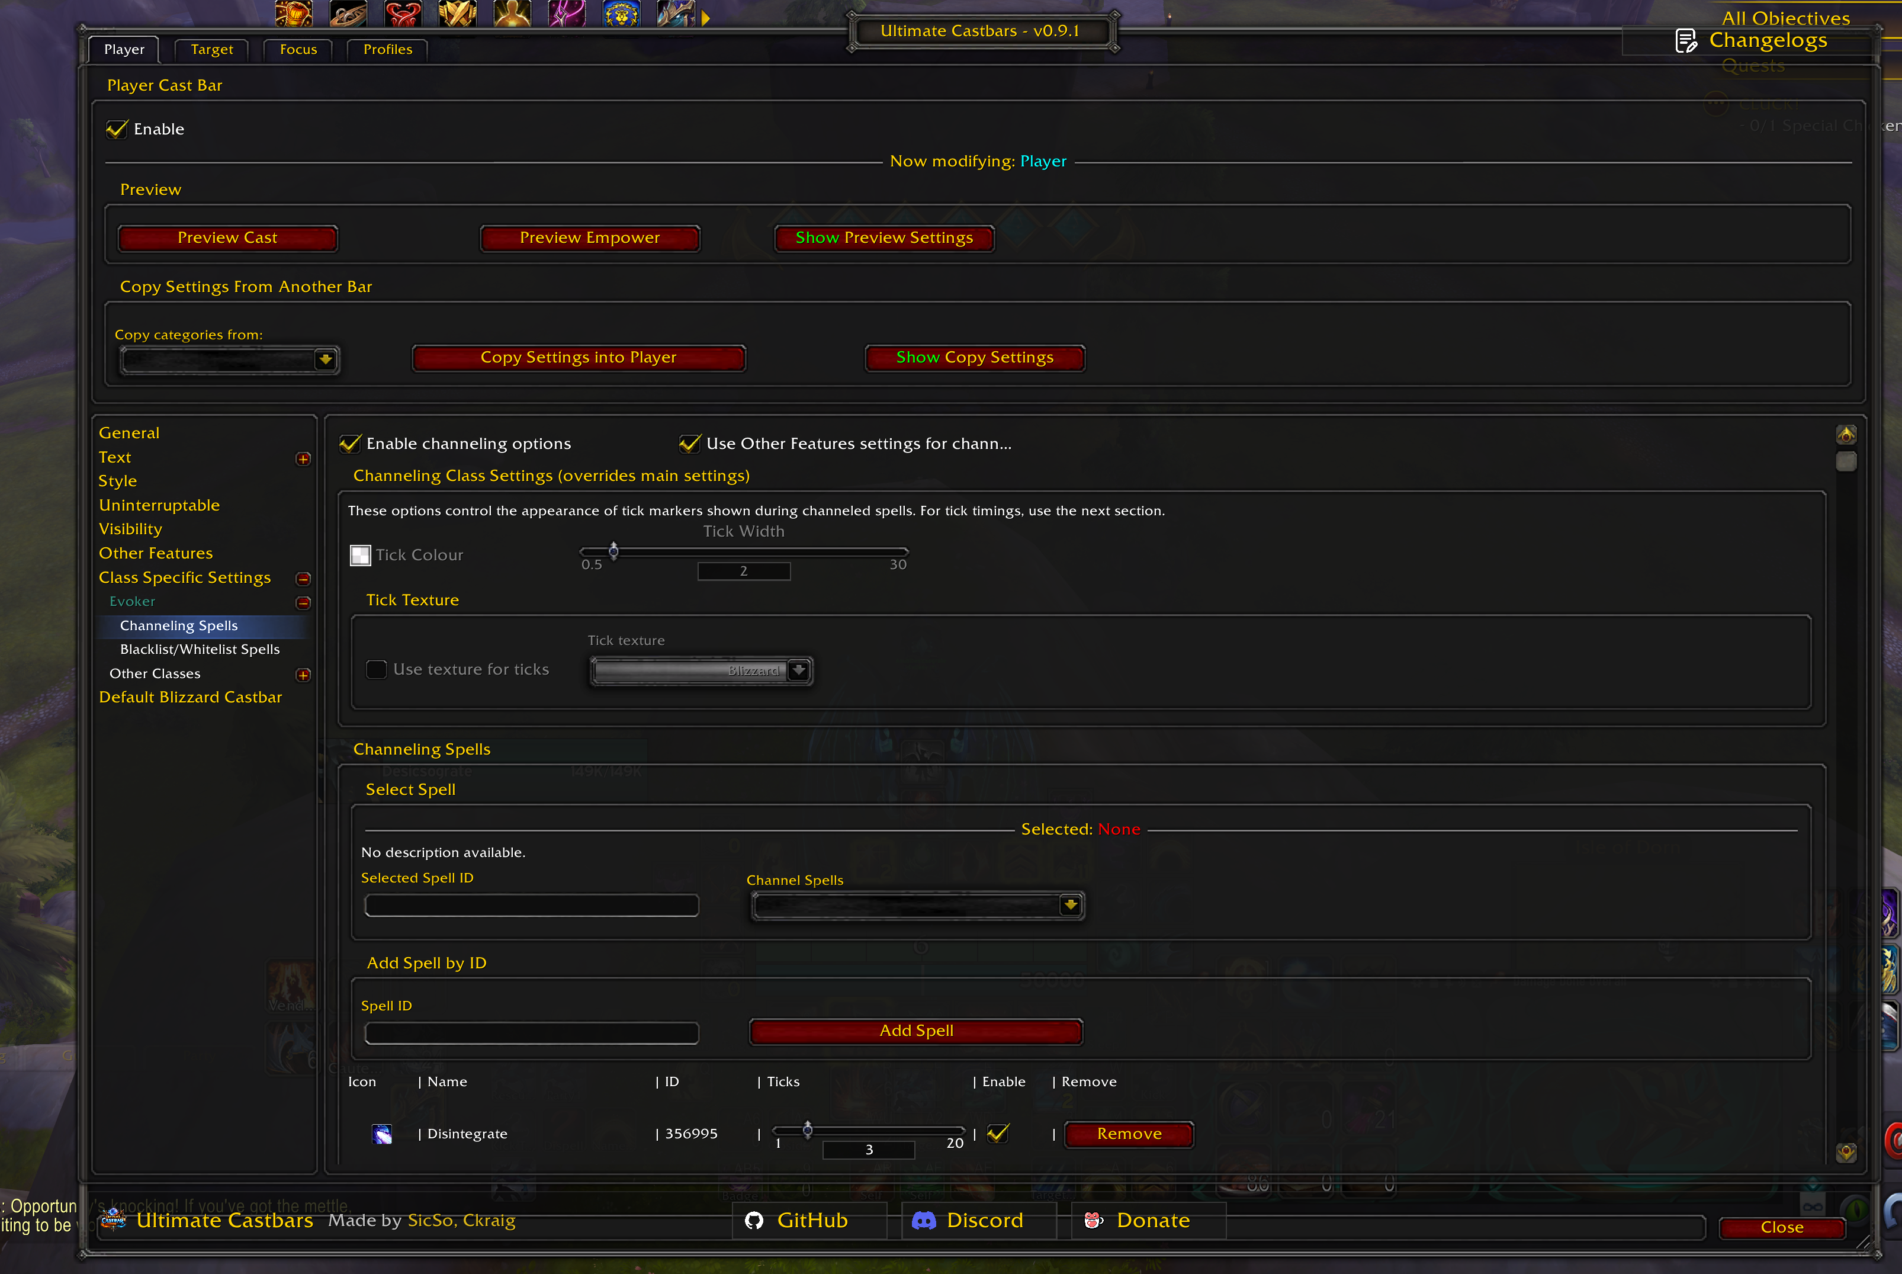Image resolution: width=1902 pixels, height=1274 pixels.
Task: Click the blue Alliance lion crest icon
Action: [621, 13]
